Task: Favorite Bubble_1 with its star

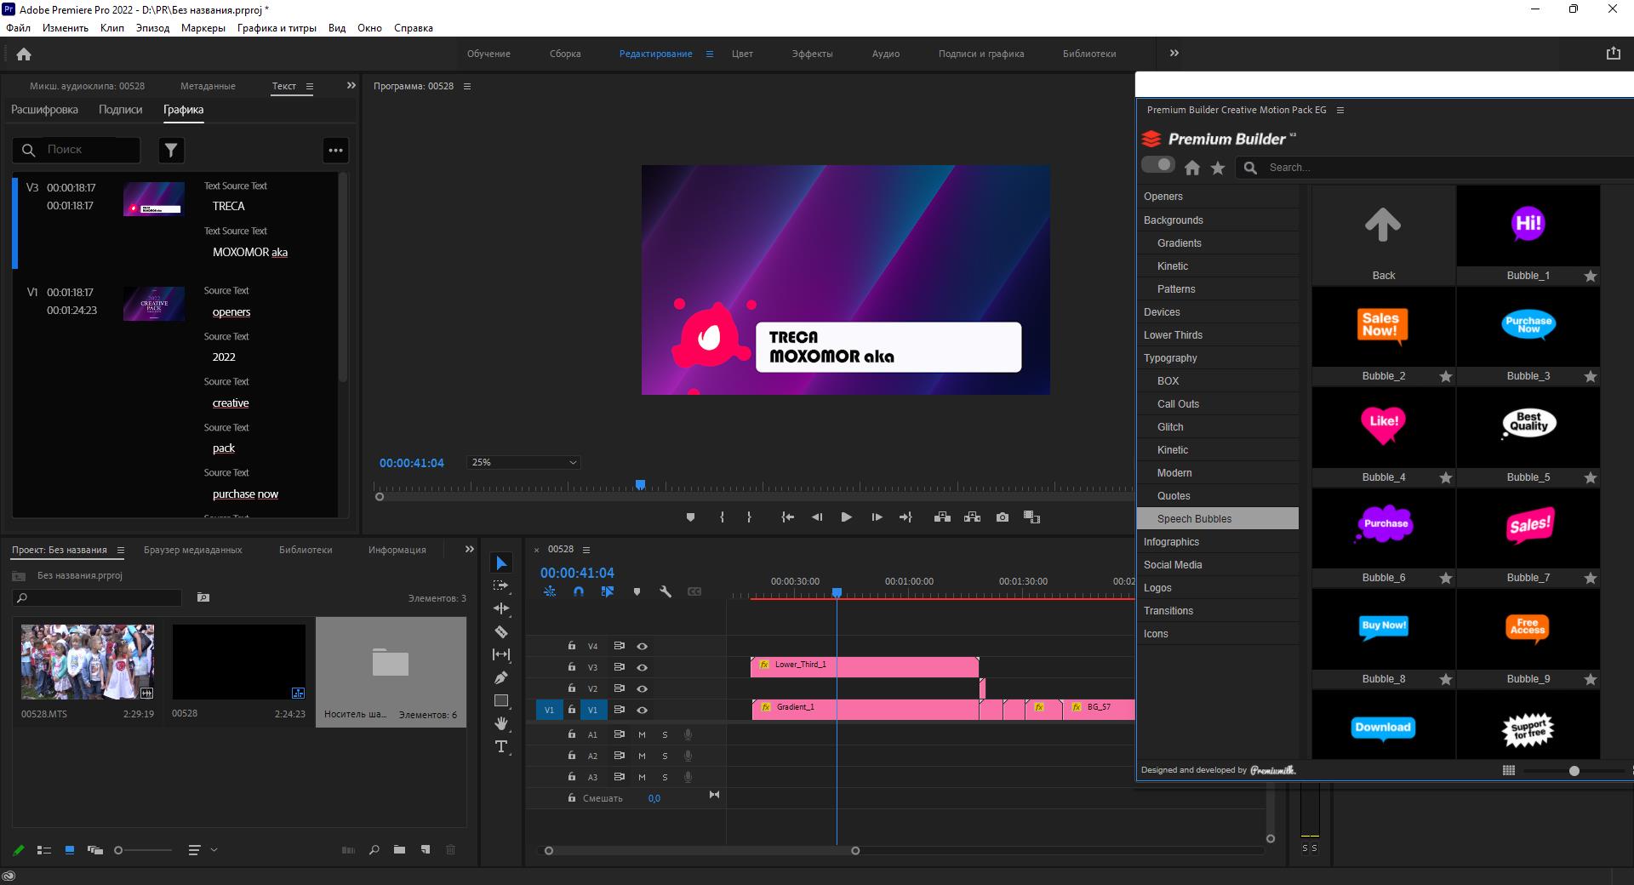Action: pyautogui.click(x=1590, y=276)
